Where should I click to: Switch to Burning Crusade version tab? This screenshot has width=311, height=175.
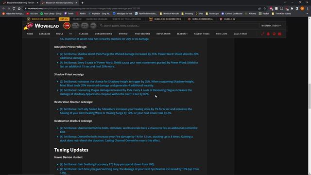coord(97,19)
